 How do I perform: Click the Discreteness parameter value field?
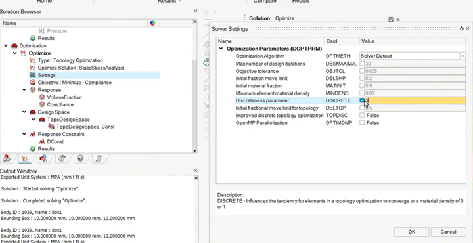pyautogui.click(x=415, y=100)
